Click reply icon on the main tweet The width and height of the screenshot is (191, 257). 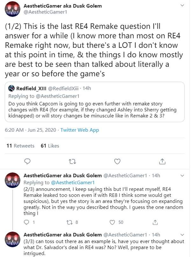click(x=28, y=161)
